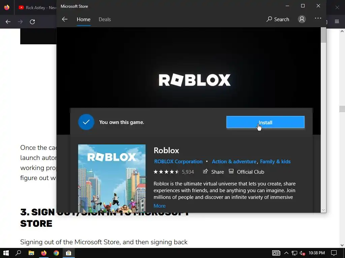This screenshot has width=345, height=258.
Task: Open the Windows Start menu
Action: point(6,253)
